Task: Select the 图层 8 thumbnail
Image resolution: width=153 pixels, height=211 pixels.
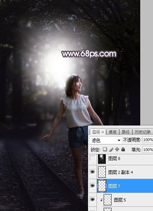Action: click(102, 159)
